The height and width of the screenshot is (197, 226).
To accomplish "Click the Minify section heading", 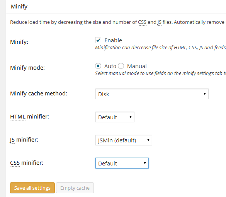I will (19, 7).
